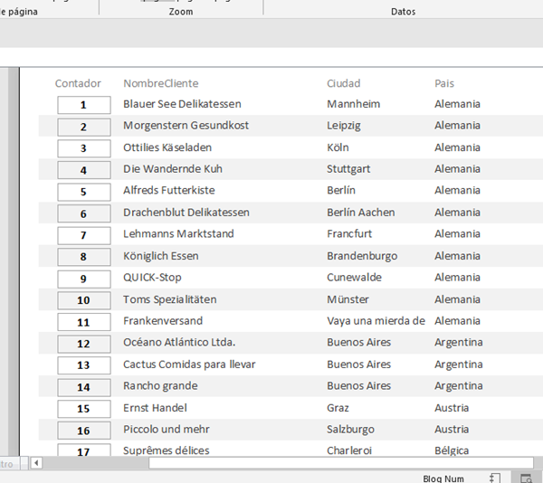Screen dimensions: 543x483
Task: Select customer Drachenblut Delikatessen
Action: pos(186,213)
